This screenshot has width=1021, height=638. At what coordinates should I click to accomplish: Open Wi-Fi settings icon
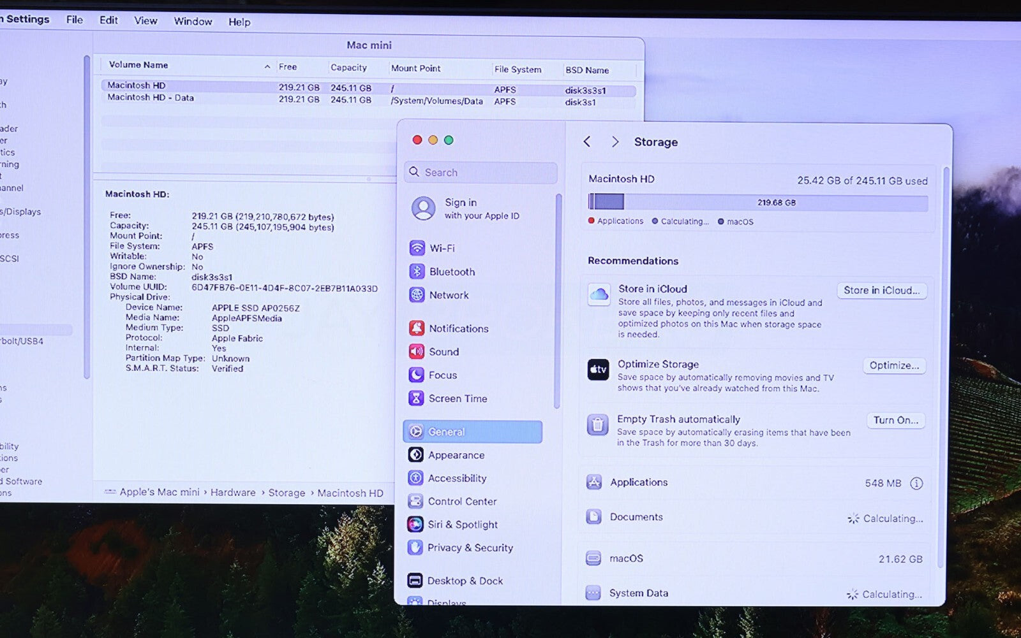coord(417,248)
